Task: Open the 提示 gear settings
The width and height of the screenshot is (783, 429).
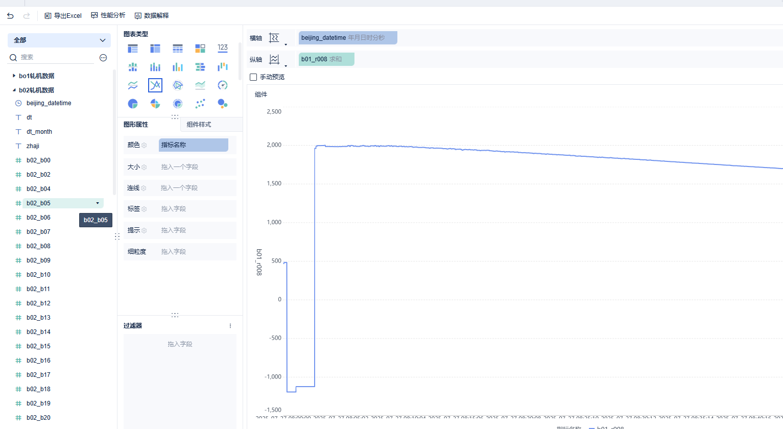Action: click(x=144, y=231)
